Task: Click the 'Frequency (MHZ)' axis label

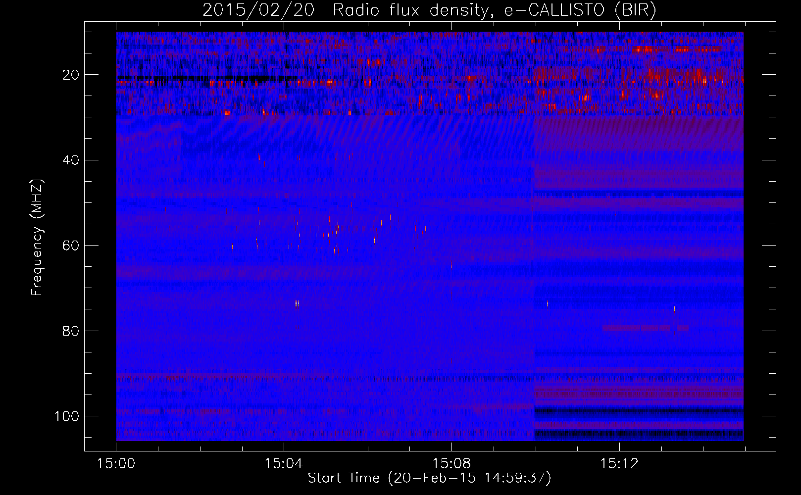Action: [x=37, y=238]
